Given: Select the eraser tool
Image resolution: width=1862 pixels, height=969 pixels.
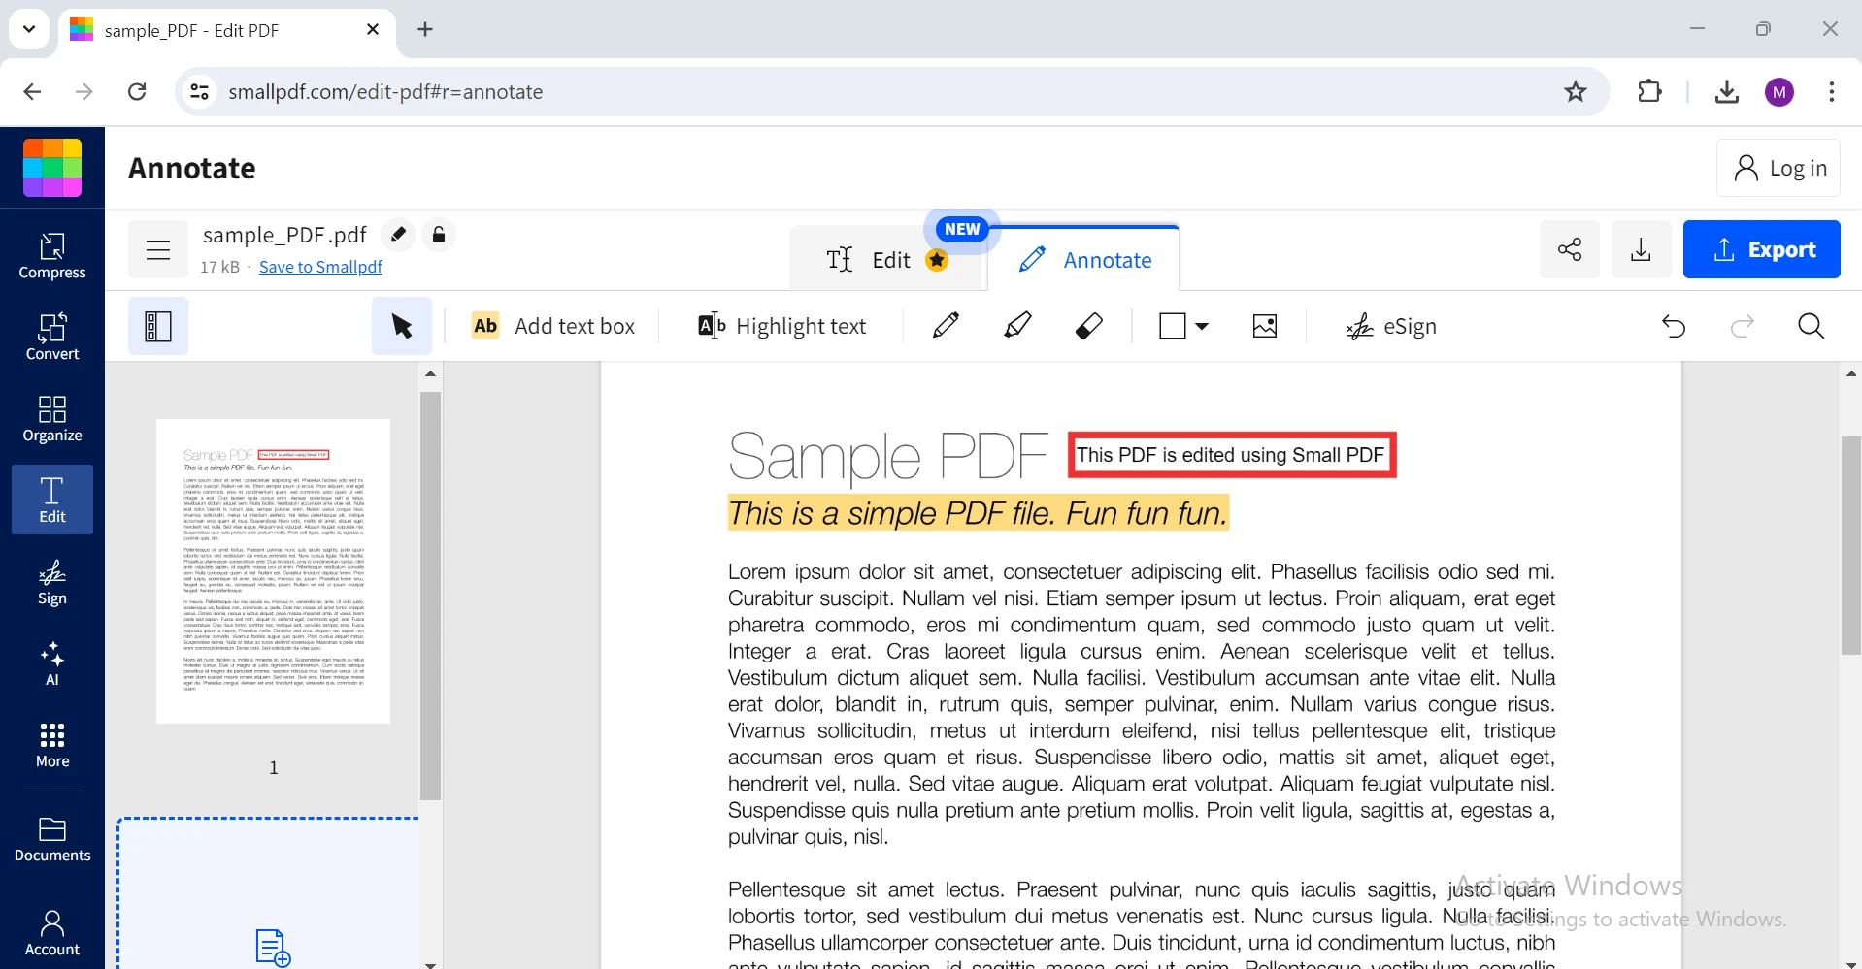Looking at the screenshot, I should click(1089, 326).
